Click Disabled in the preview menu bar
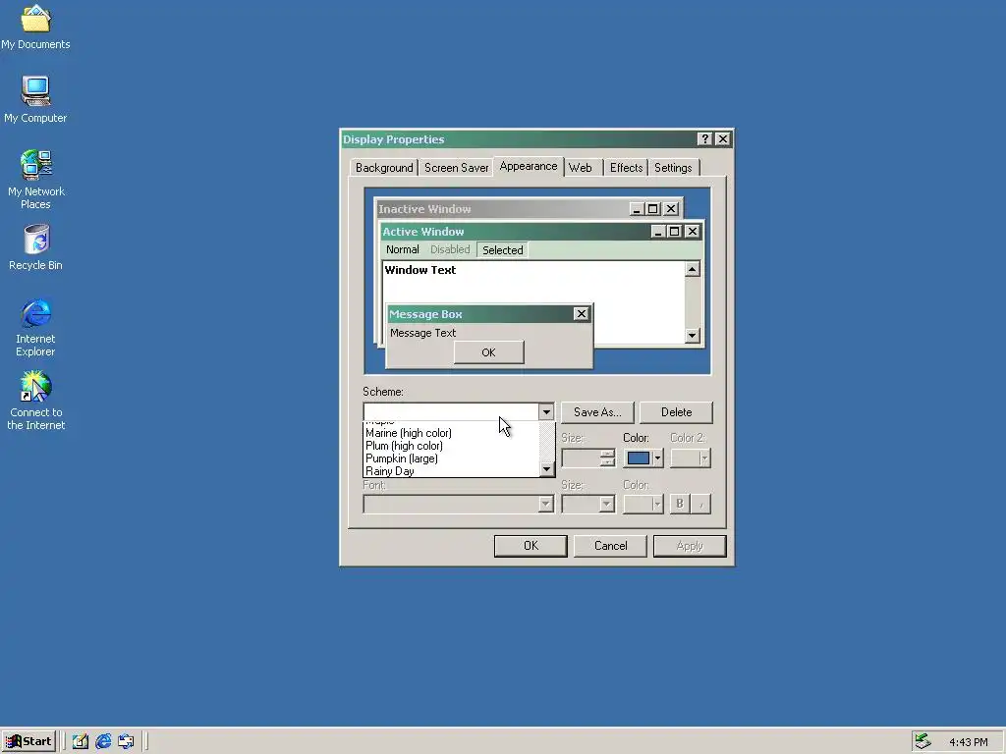The height and width of the screenshot is (754, 1006). click(x=450, y=249)
